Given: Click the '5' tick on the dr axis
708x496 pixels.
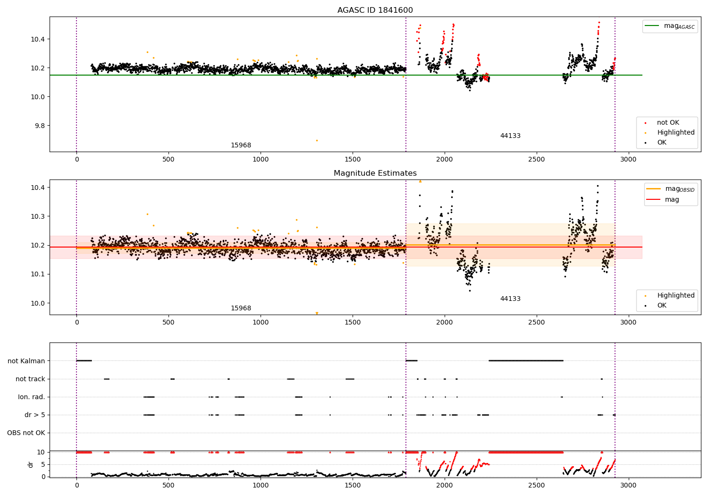Looking at the screenshot, I should [x=43, y=465].
